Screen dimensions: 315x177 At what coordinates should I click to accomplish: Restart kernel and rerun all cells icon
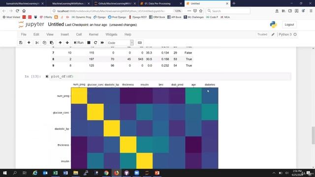(102, 43)
